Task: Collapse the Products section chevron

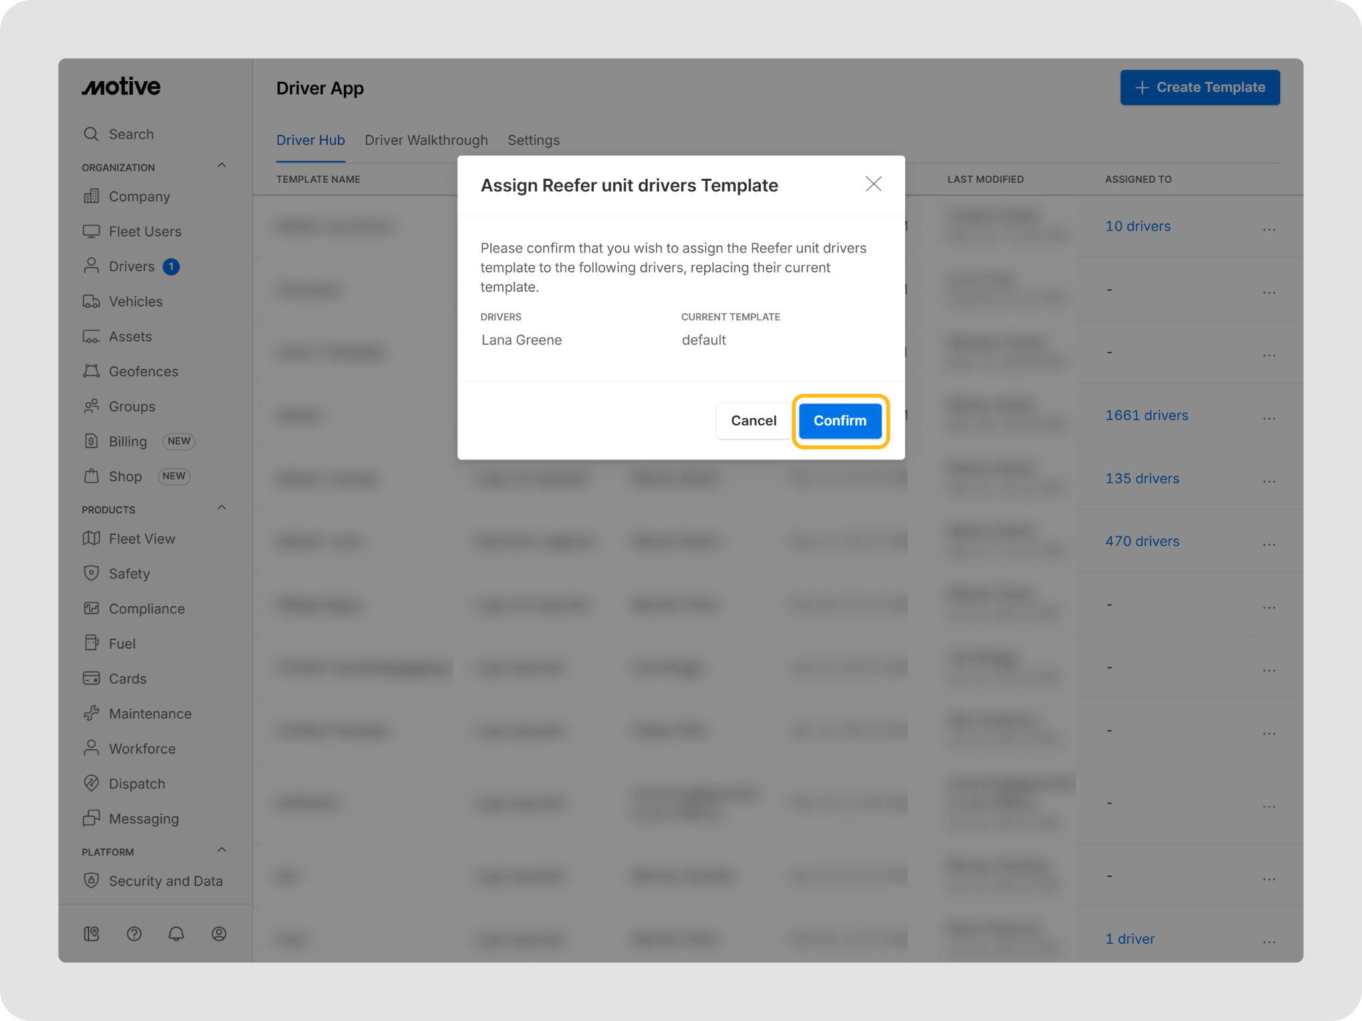Action: coord(222,509)
